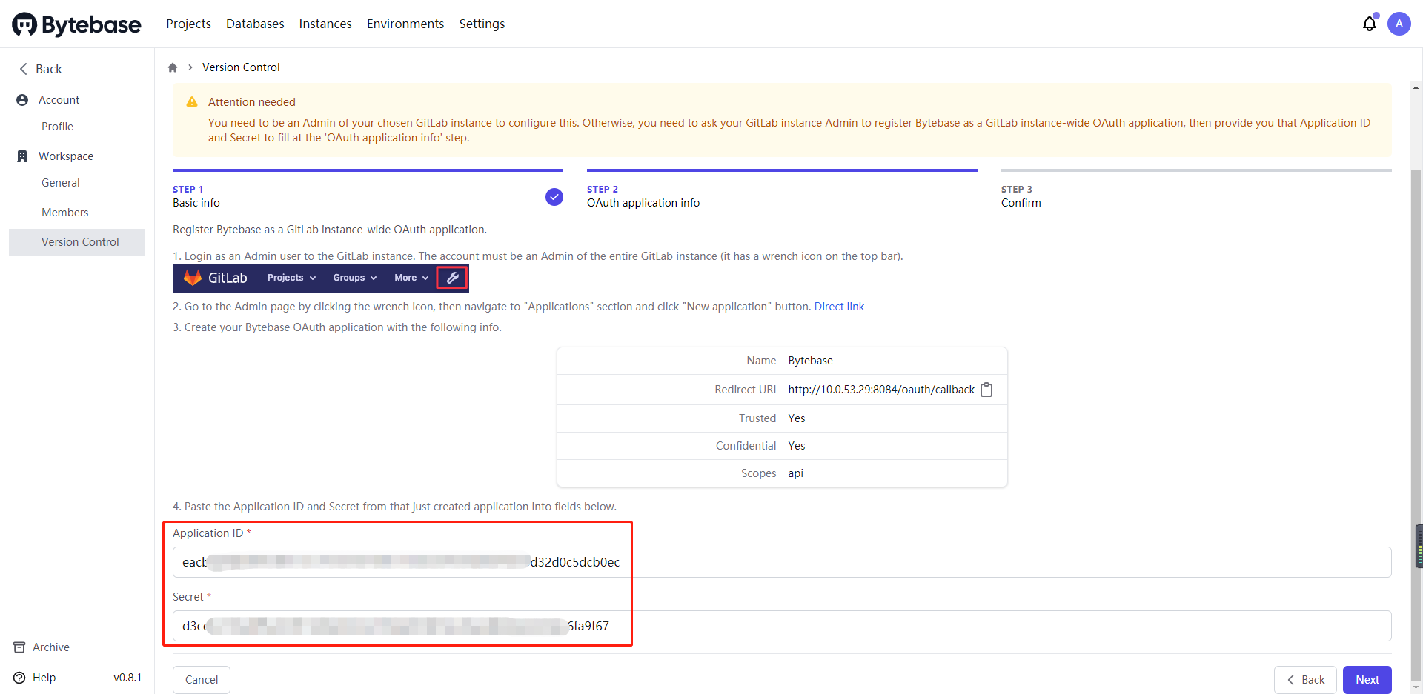The image size is (1423, 694).
Task: Select Version Control in the sidebar
Action: coord(77,242)
